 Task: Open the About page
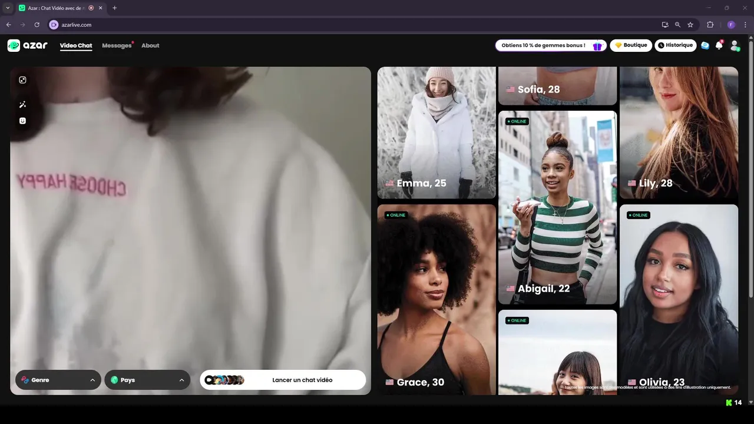point(150,45)
